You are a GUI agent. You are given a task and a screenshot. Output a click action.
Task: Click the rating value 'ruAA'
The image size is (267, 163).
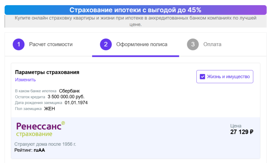coord(39,150)
